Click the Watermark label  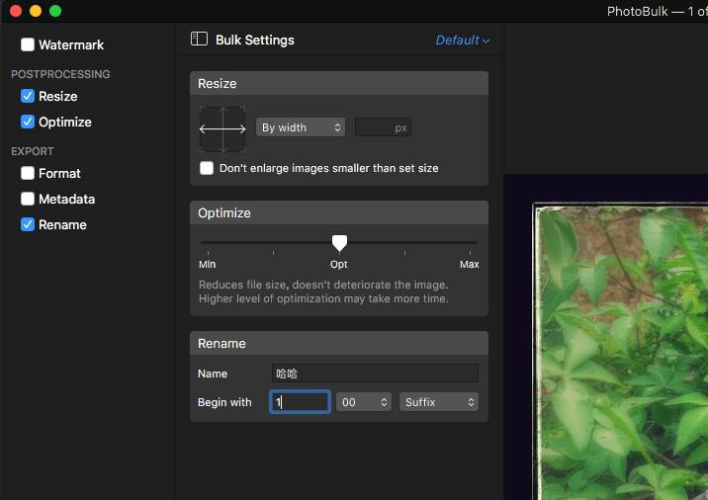pos(71,44)
